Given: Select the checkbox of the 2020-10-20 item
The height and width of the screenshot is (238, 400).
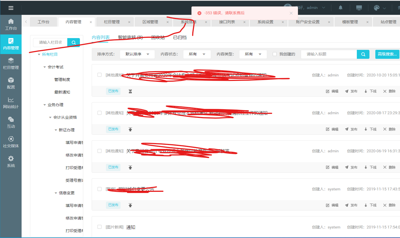Looking at the screenshot, I should pos(100,75).
